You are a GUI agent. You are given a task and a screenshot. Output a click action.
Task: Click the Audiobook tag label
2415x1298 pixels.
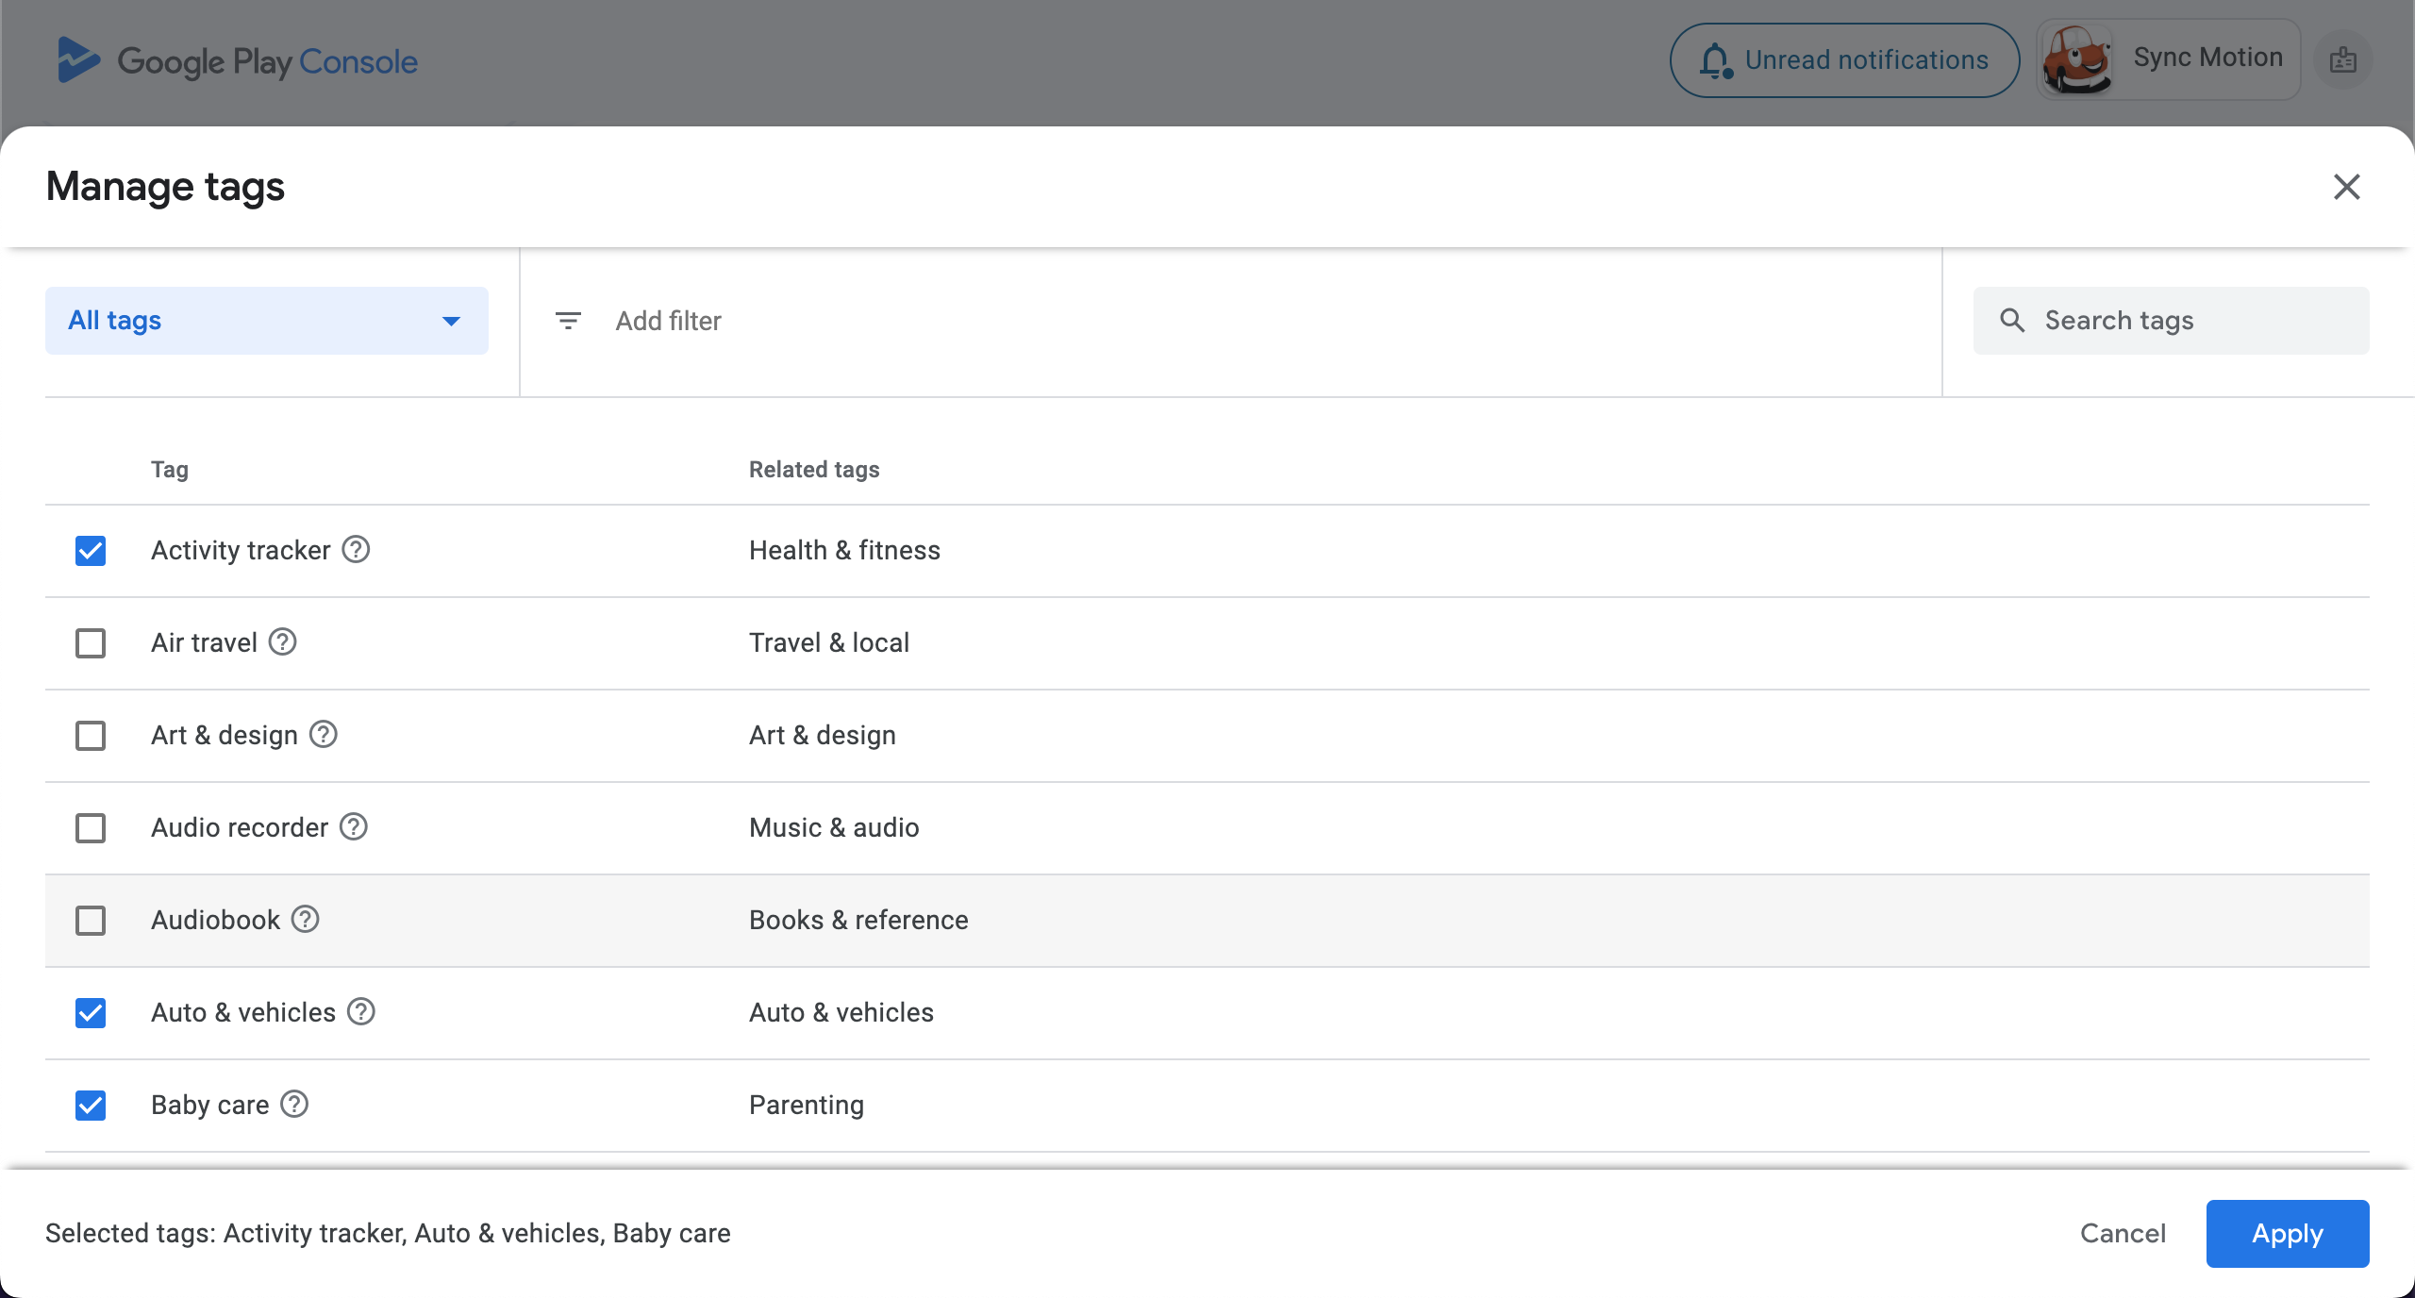(216, 921)
